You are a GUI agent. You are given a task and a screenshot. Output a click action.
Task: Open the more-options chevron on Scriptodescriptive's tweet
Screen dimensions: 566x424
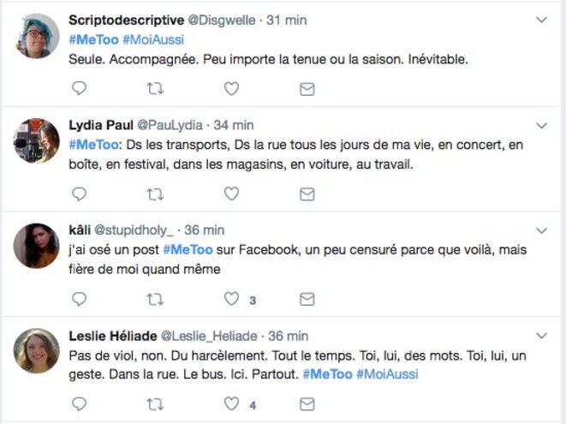541,19
